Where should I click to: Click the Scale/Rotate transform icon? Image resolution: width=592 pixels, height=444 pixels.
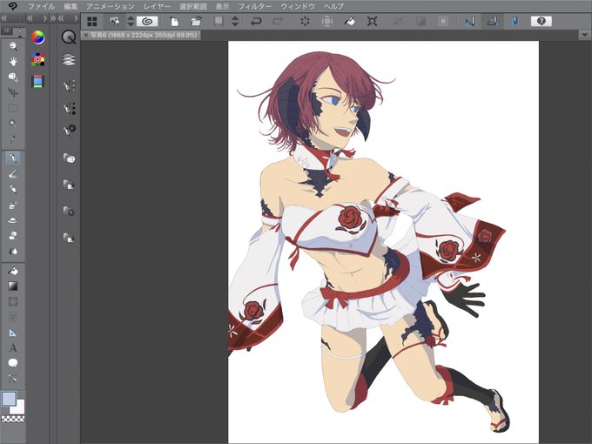tap(373, 22)
